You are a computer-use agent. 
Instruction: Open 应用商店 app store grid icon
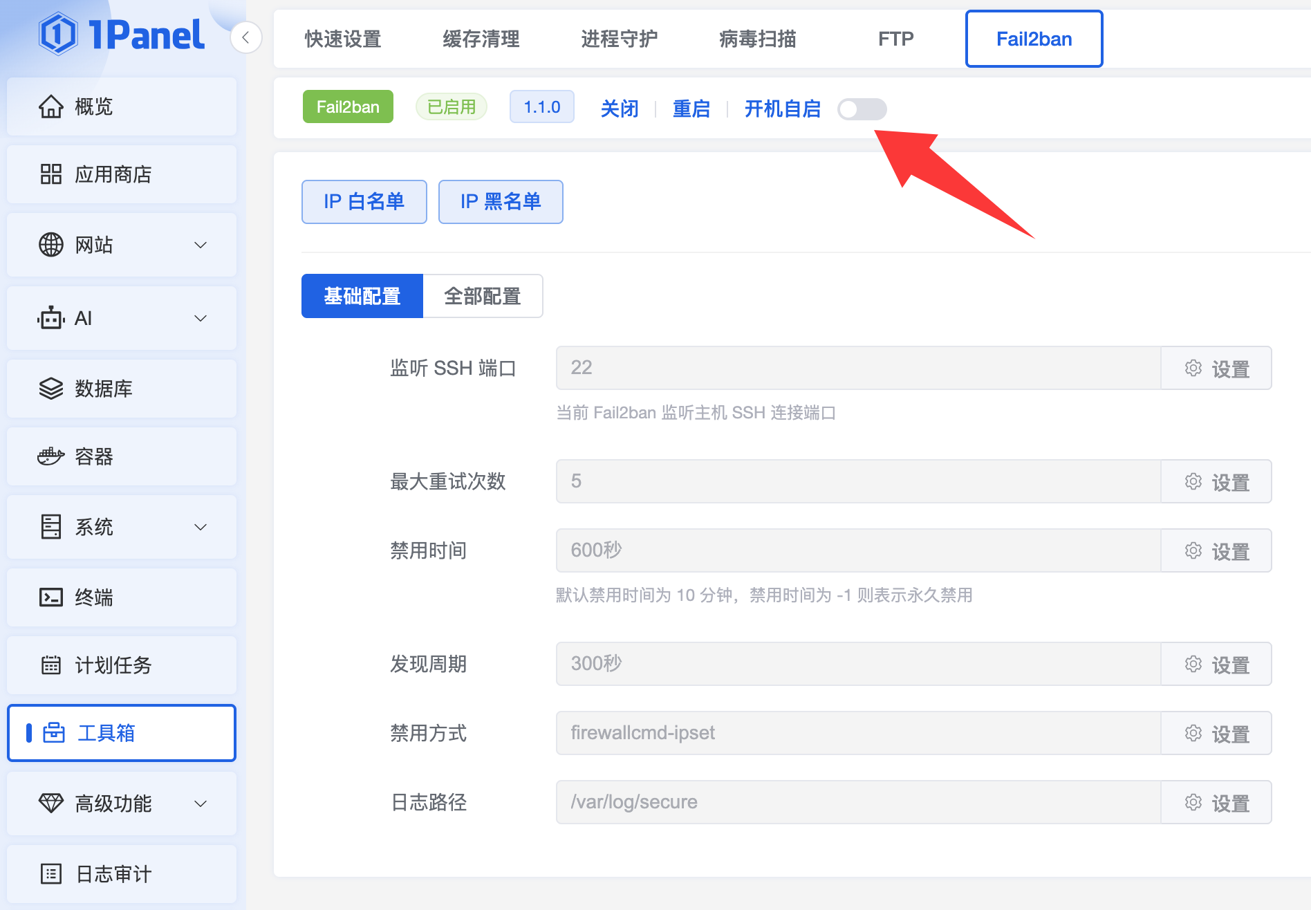[51, 174]
